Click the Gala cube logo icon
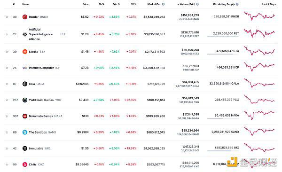282x172 pixels. coord(25,84)
